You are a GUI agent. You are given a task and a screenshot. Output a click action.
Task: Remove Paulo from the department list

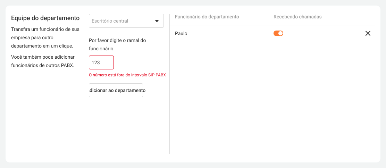point(368,33)
